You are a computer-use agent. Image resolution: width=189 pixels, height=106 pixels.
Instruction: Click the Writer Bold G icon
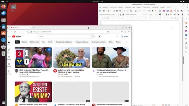[160, 14]
